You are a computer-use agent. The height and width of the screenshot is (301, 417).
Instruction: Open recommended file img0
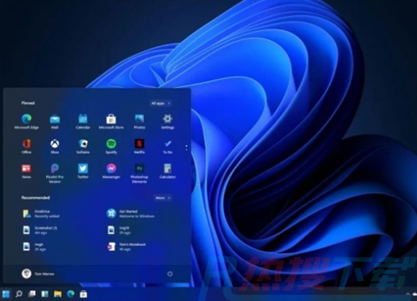pyautogui.click(x=34, y=247)
